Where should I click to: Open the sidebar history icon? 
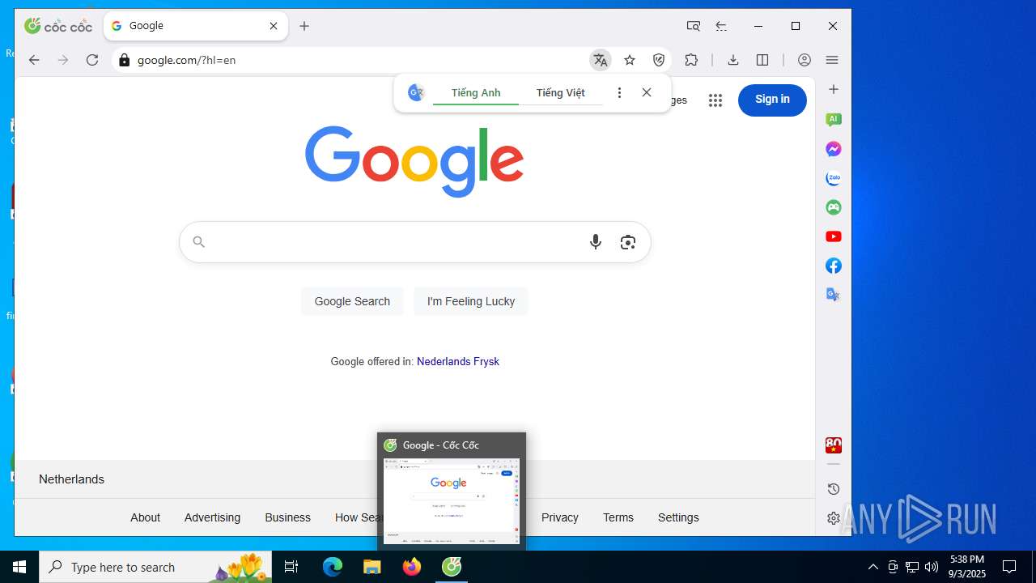point(834,489)
